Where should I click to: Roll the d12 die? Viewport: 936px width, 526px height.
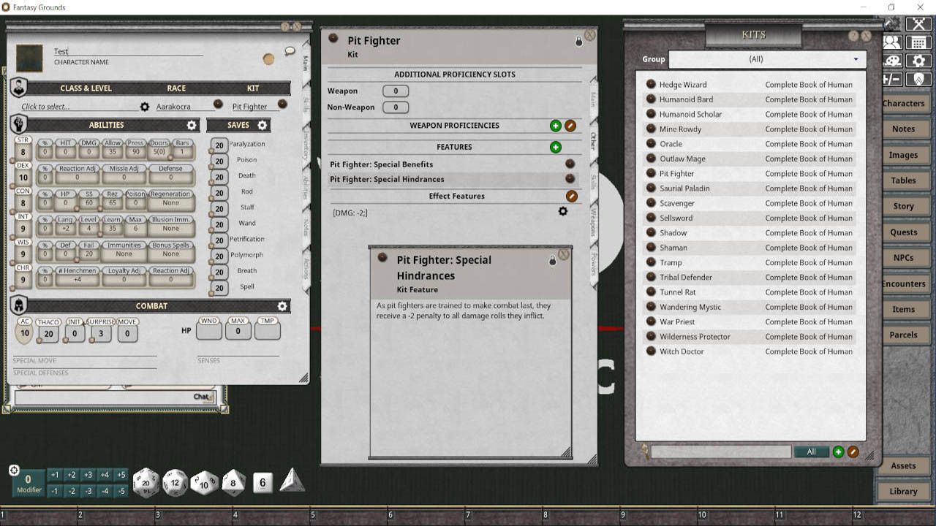click(x=175, y=482)
